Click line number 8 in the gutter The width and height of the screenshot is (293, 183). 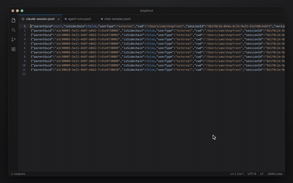tap(25, 57)
